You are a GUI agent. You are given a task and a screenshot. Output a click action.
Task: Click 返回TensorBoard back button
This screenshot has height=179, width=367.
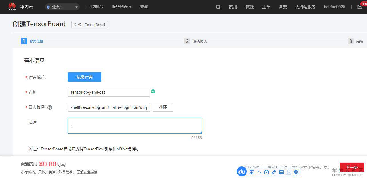pyautogui.click(x=90, y=25)
